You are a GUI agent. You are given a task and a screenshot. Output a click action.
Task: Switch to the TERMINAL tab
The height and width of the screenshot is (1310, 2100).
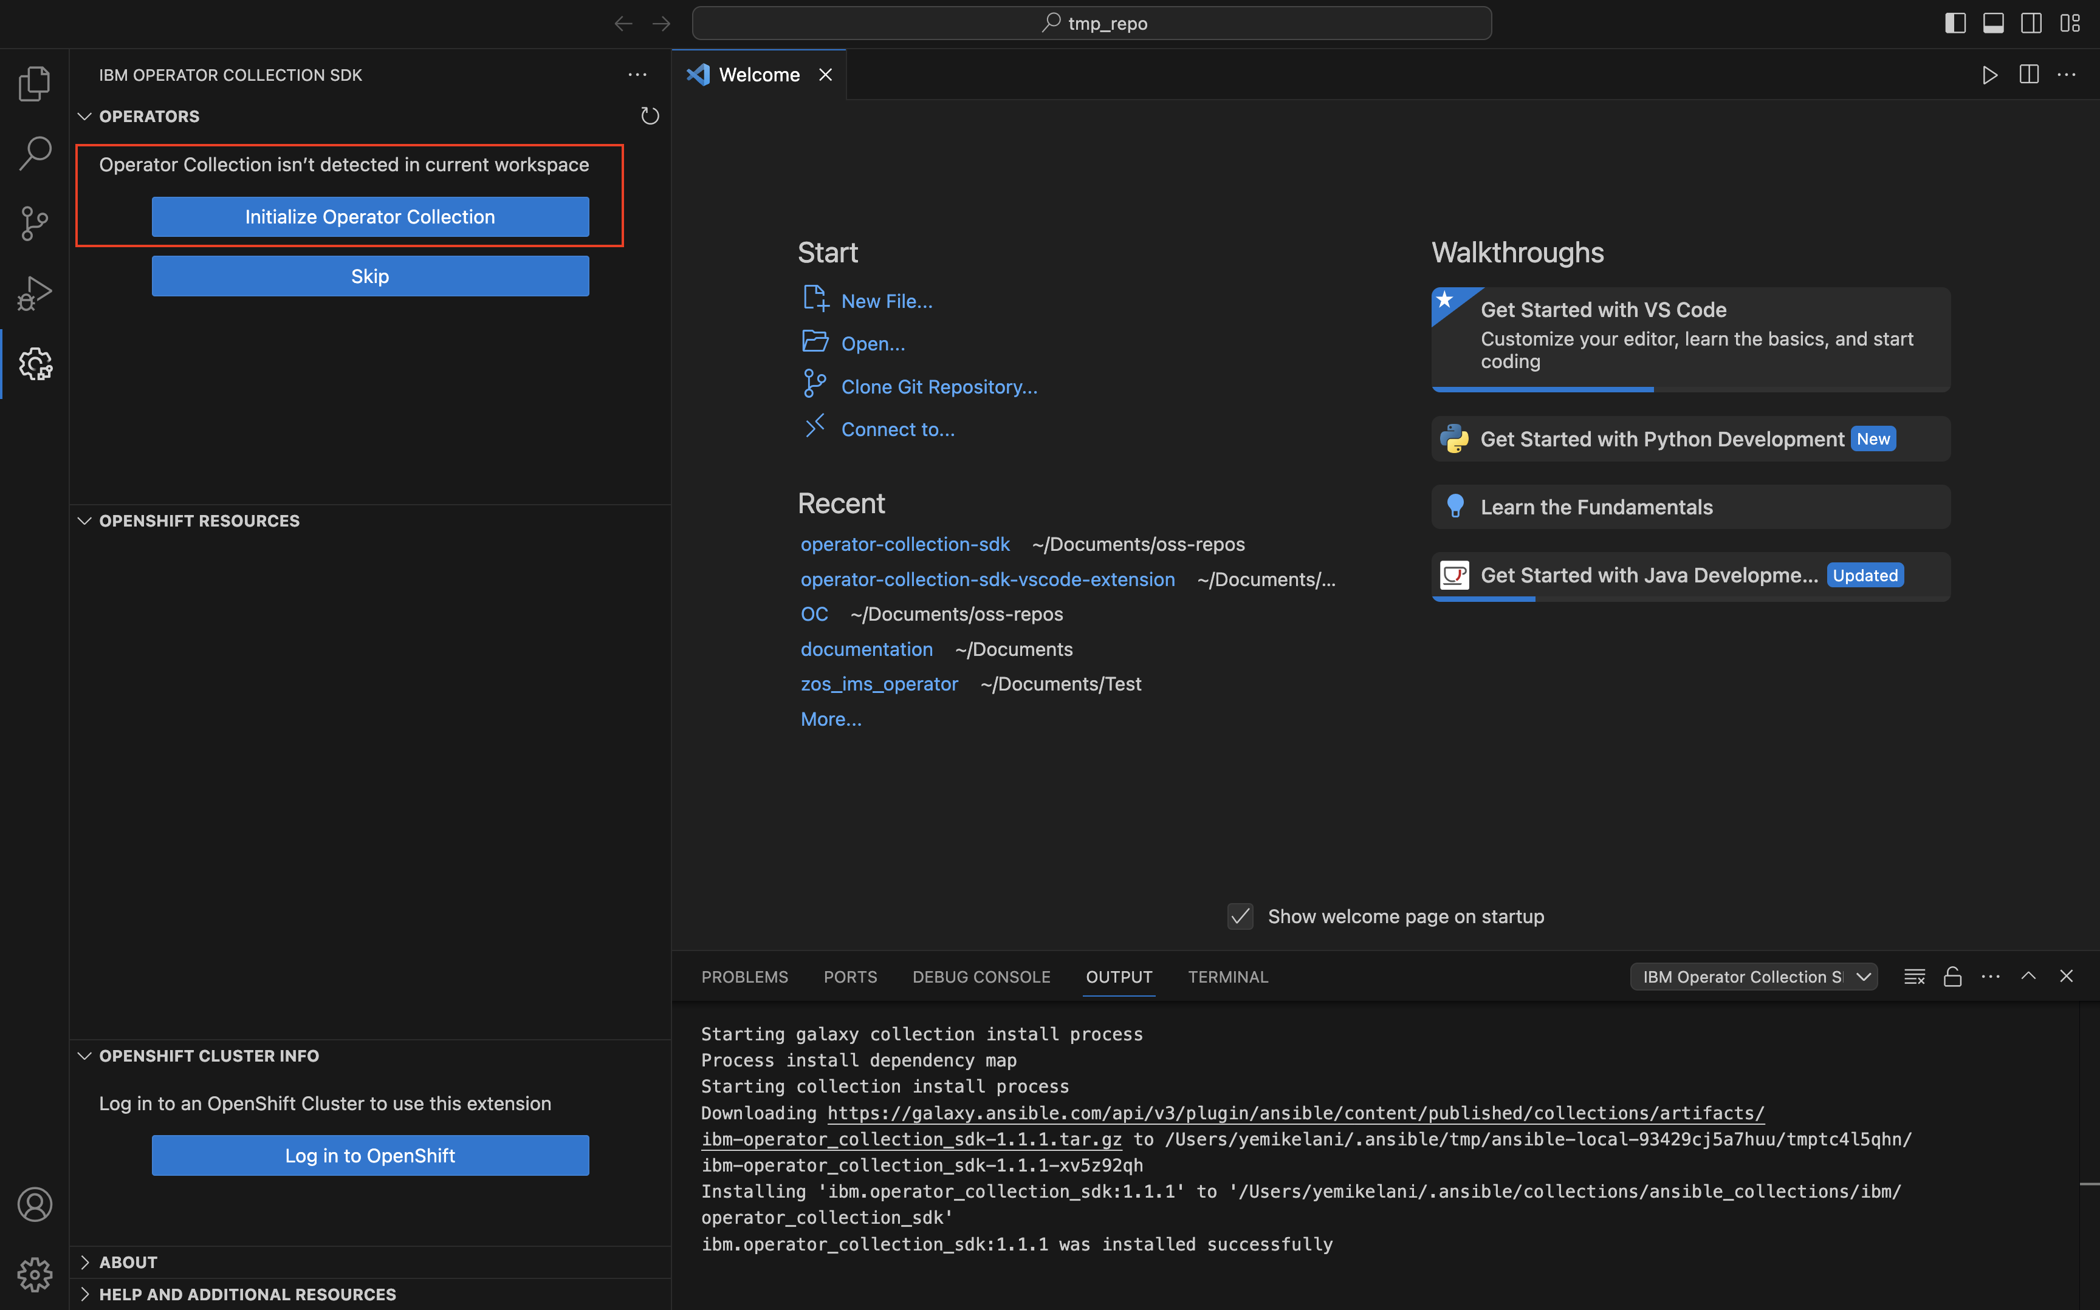pos(1228,977)
